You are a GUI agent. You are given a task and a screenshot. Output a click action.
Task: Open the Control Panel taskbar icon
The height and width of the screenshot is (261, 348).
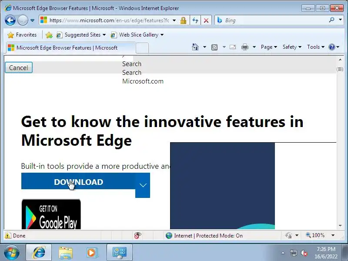pos(120,252)
